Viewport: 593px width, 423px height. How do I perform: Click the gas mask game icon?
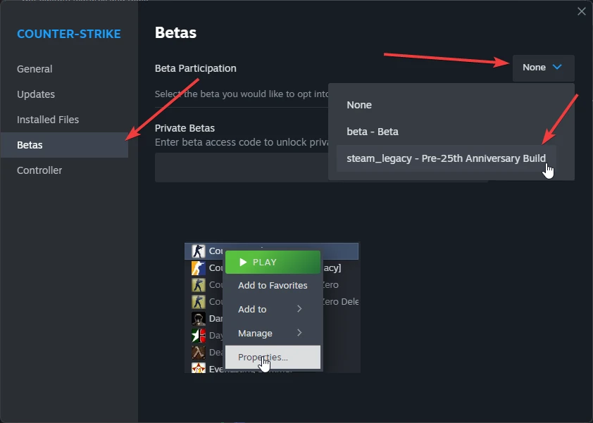click(198, 319)
